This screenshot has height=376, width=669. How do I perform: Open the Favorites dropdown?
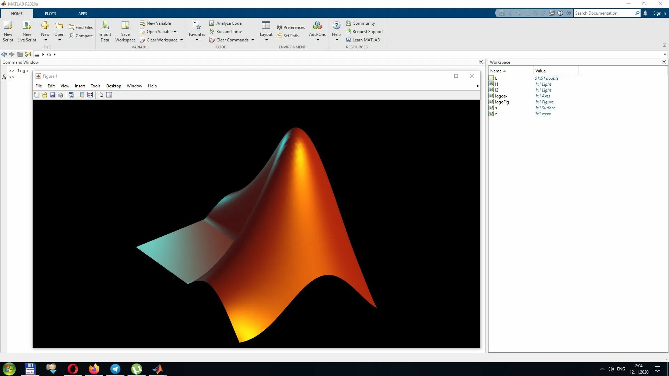pos(197,40)
